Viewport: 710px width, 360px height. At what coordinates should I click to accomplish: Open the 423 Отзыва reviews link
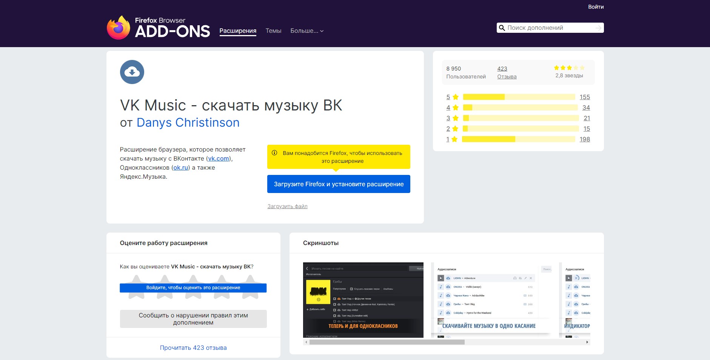pyautogui.click(x=507, y=72)
